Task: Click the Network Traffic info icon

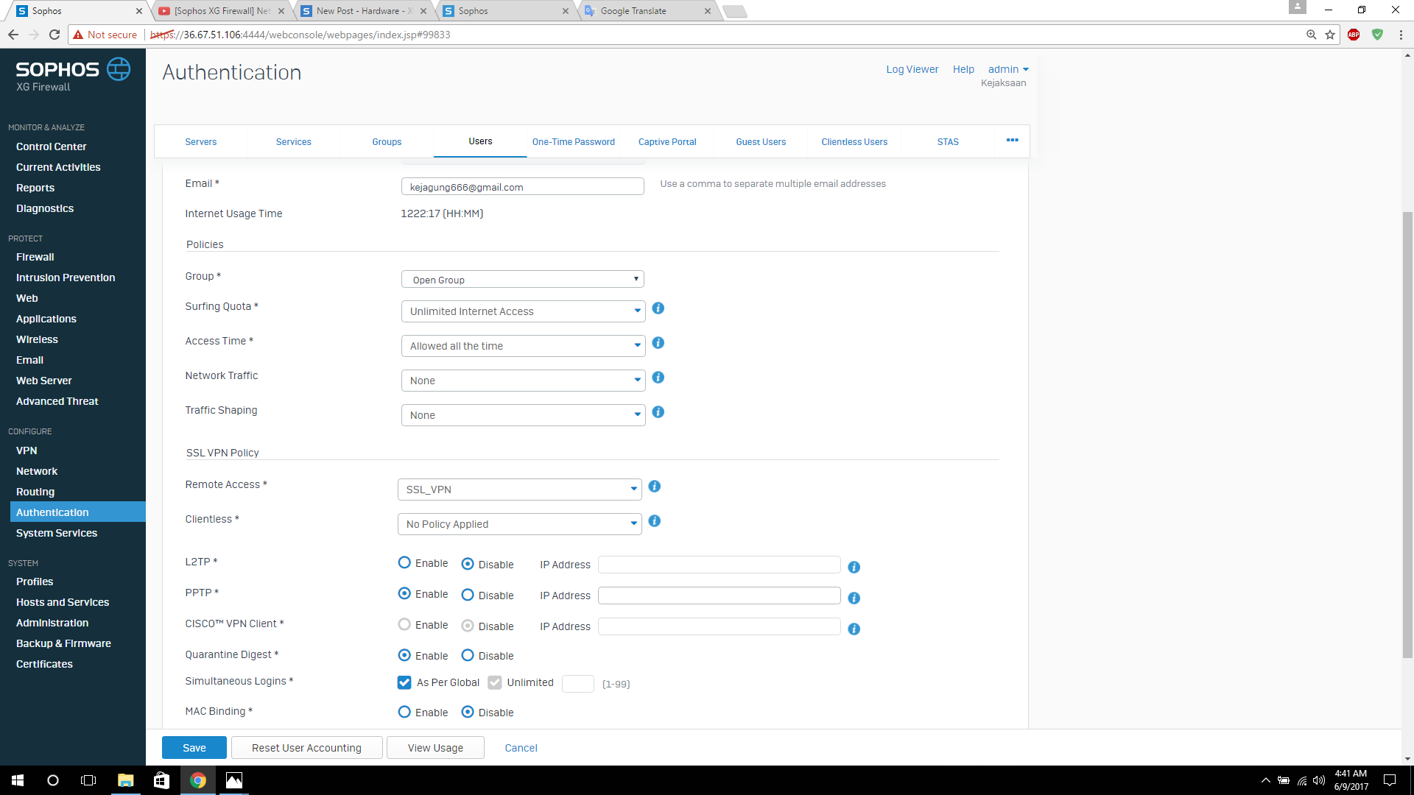Action: (x=658, y=378)
